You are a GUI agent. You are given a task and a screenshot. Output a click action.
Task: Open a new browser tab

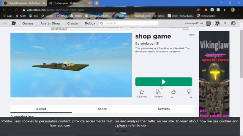coord(96,3)
